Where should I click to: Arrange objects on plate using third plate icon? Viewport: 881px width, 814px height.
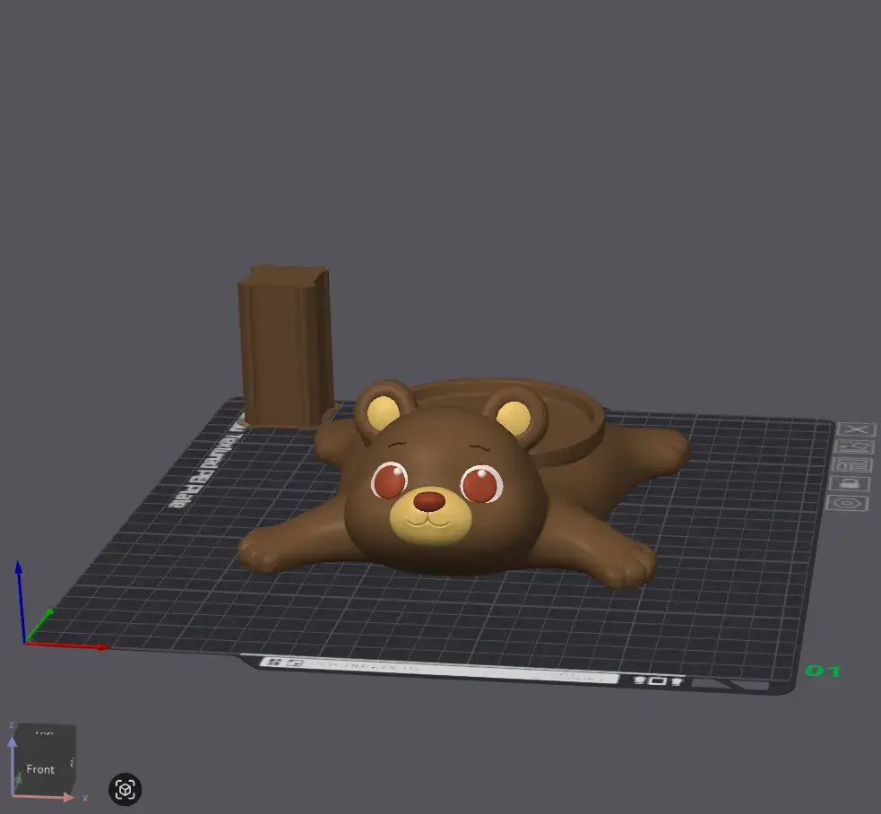tap(851, 465)
